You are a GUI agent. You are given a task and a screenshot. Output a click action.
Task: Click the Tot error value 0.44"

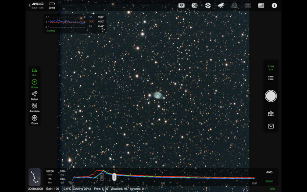click(x=101, y=26)
